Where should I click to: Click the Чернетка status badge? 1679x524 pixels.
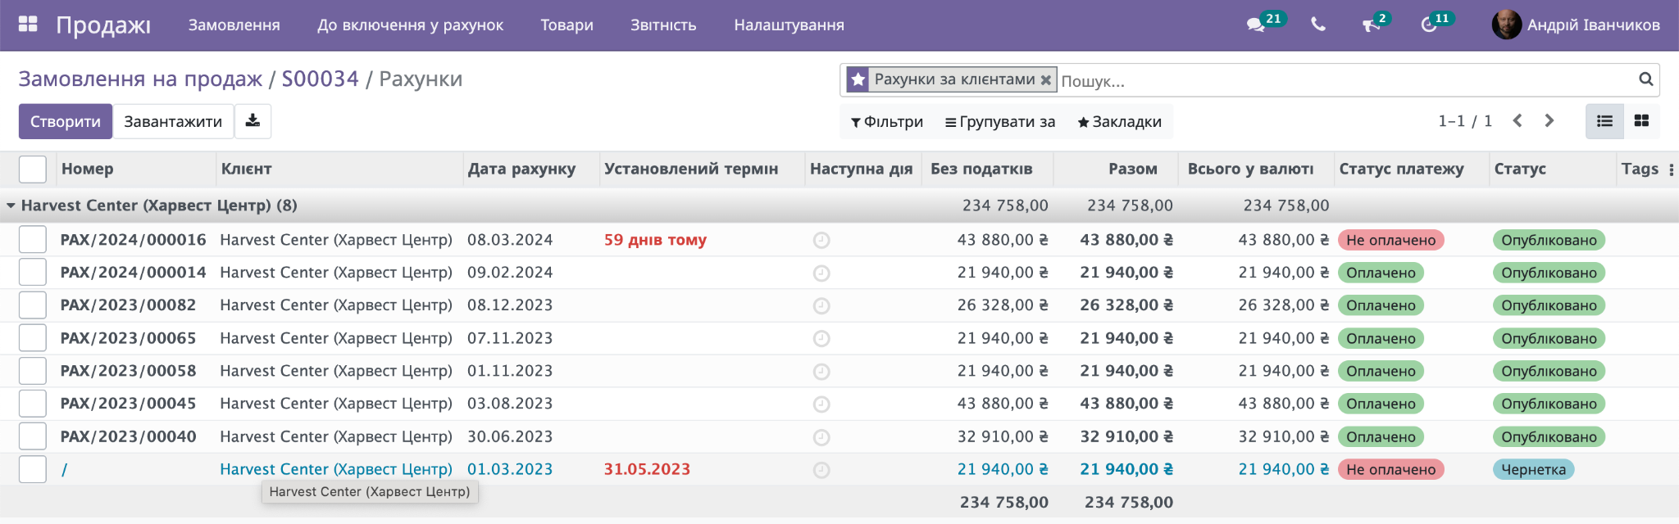click(x=1533, y=469)
